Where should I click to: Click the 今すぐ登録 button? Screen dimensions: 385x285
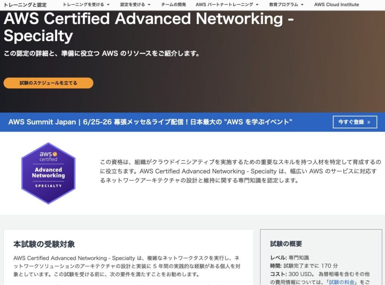[355, 122]
